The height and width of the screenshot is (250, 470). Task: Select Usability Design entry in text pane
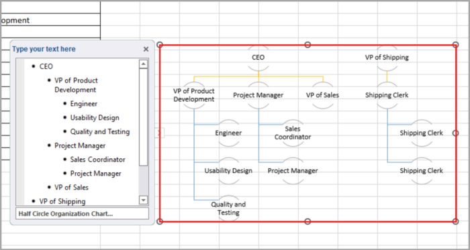click(x=95, y=118)
